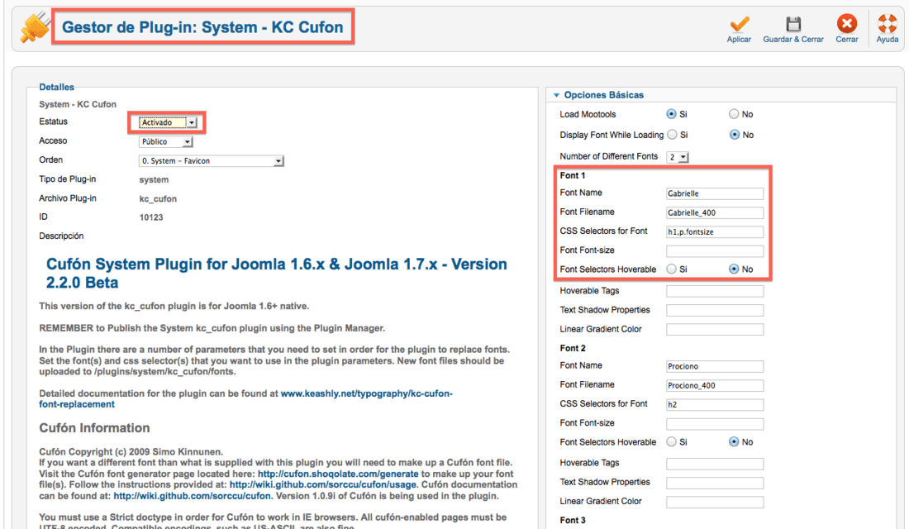909x529 pixels.
Task: Click the Font 2 Hoverable Tags field
Action: pos(715,464)
